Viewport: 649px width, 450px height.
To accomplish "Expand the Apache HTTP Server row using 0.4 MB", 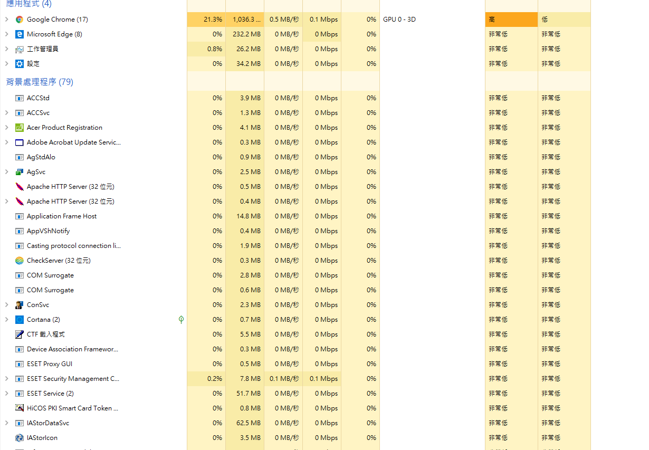I will pos(6,202).
